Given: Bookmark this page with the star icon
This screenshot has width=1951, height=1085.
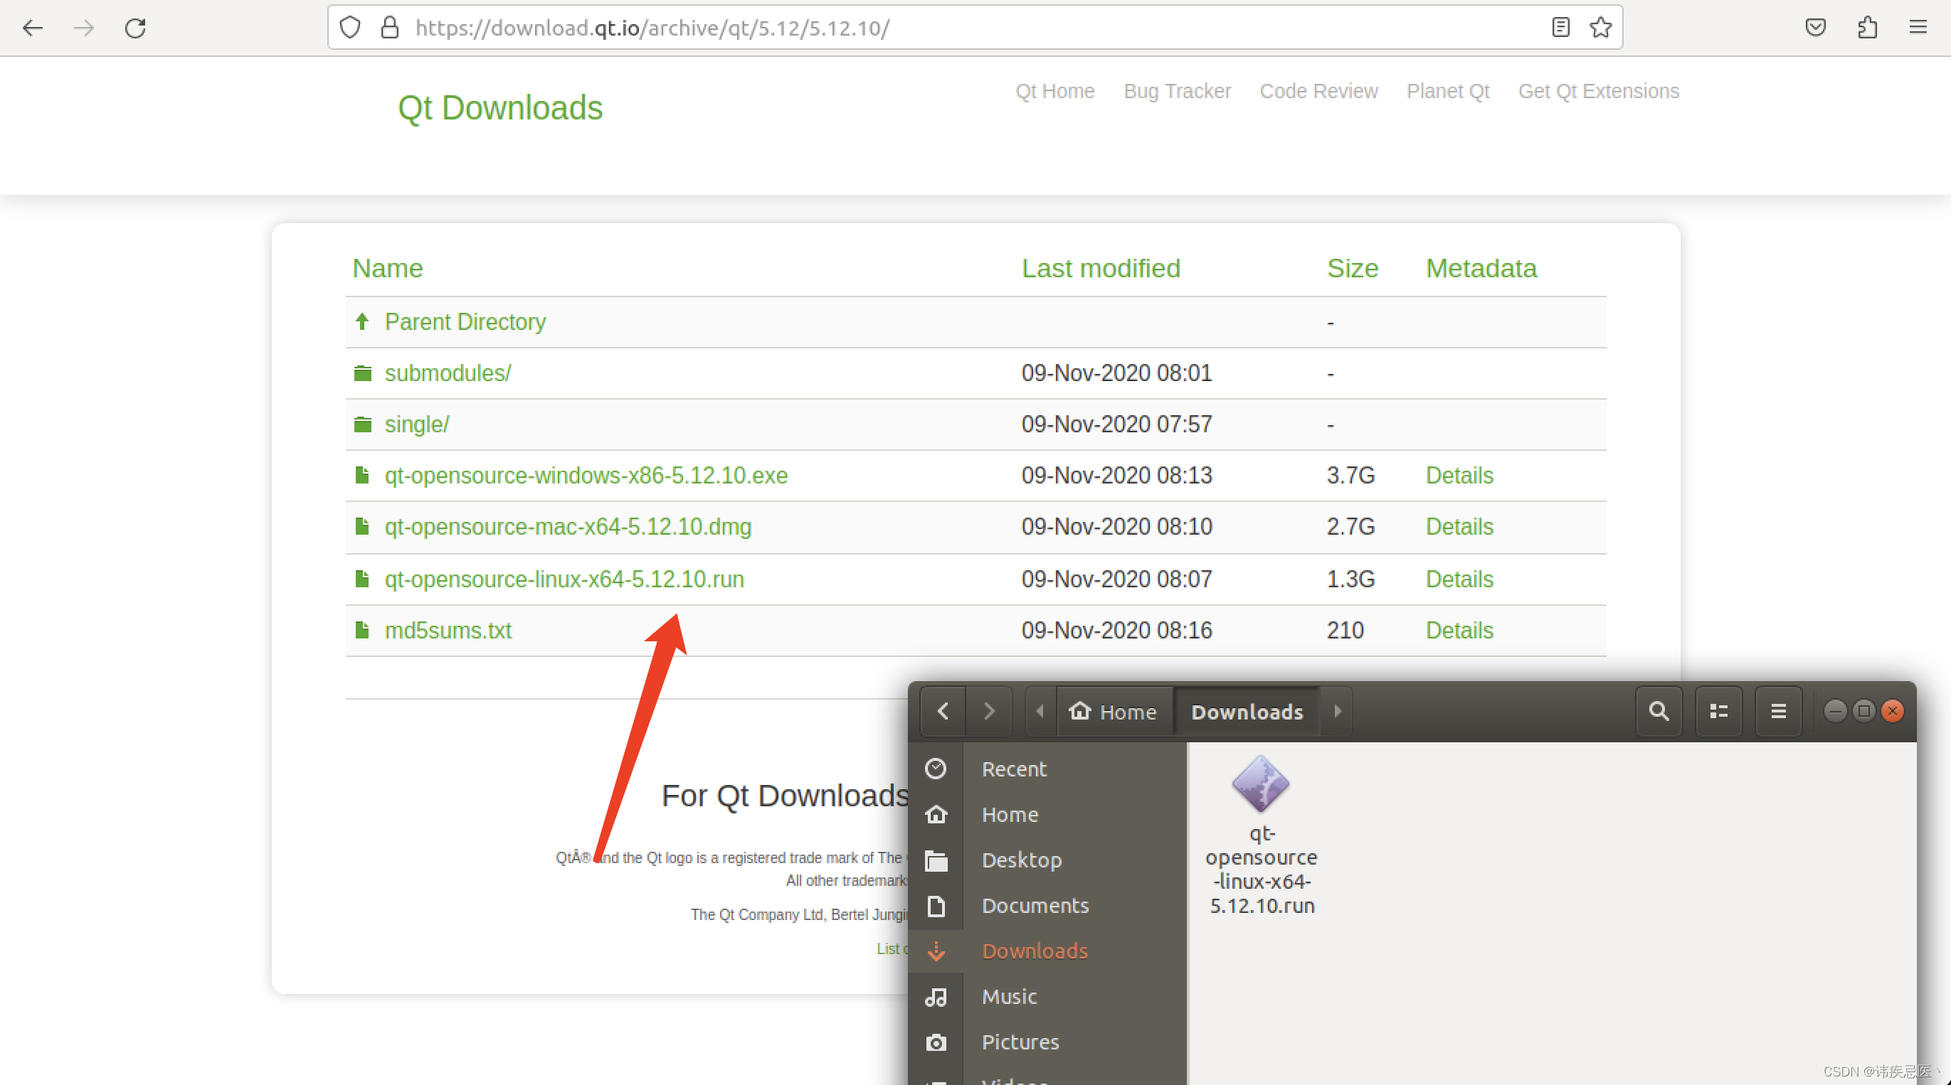Looking at the screenshot, I should pos(1600,28).
